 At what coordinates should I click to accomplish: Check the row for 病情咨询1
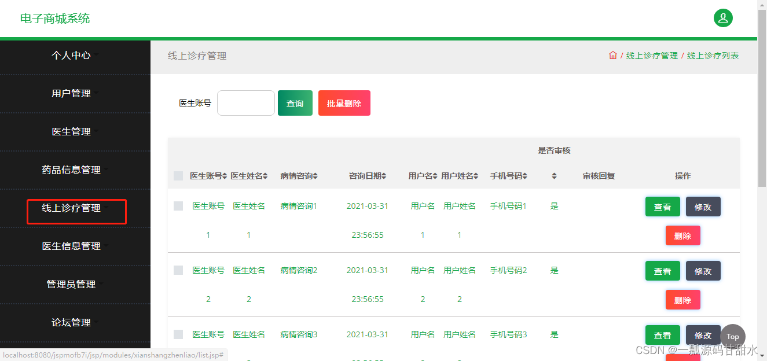click(178, 206)
